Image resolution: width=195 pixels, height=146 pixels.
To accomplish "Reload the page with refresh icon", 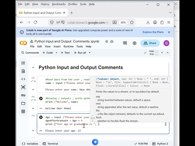I will [35, 22].
